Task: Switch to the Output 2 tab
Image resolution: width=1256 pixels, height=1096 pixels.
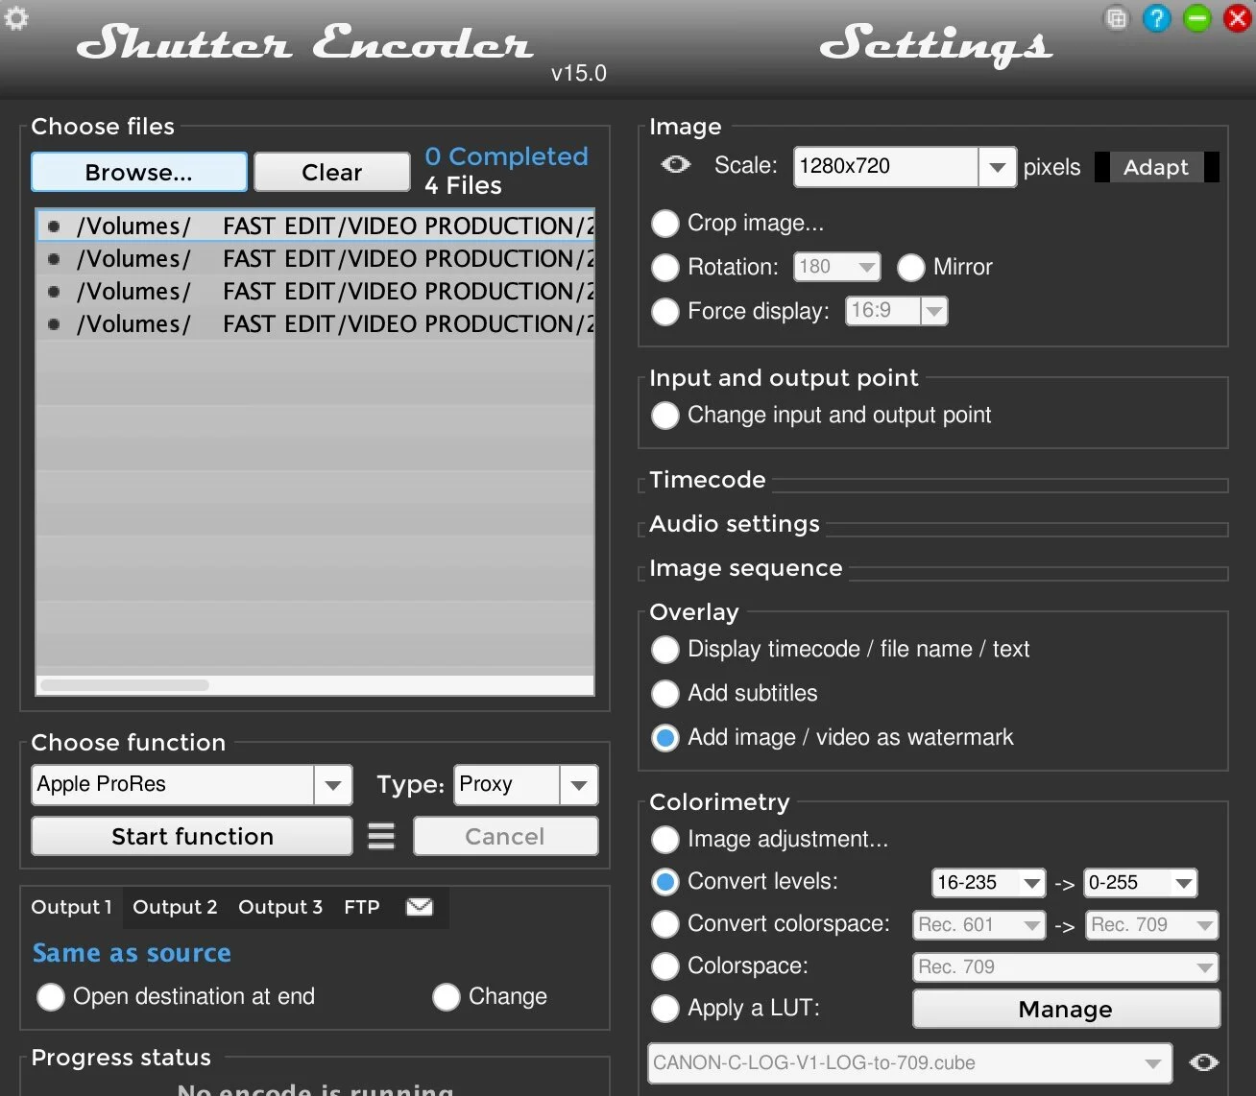Action: [175, 907]
